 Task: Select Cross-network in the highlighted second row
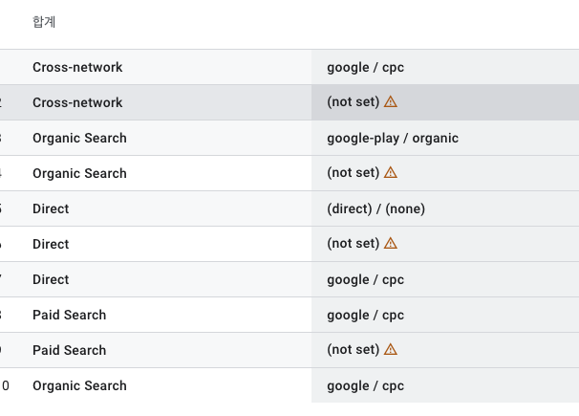coord(77,102)
